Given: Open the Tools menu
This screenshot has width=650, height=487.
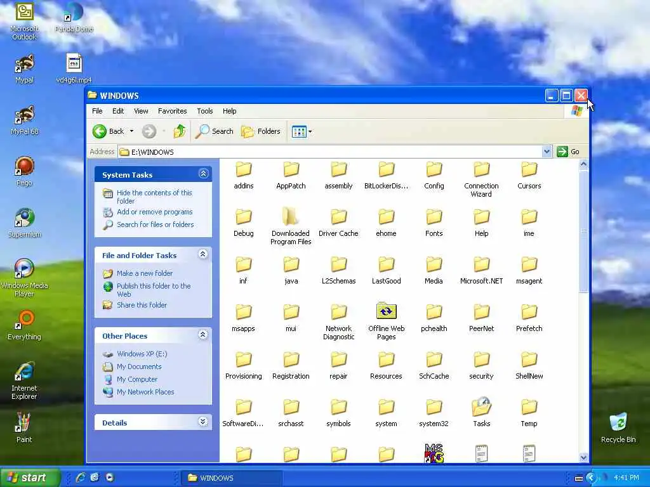Looking at the screenshot, I should [x=205, y=111].
